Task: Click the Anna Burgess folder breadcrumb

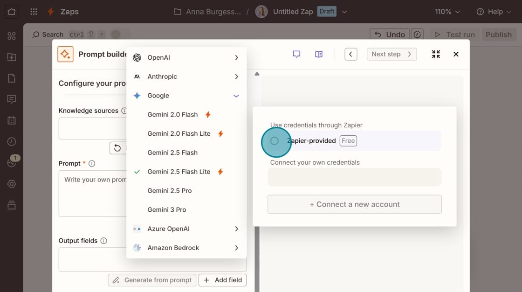Action: click(213, 12)
